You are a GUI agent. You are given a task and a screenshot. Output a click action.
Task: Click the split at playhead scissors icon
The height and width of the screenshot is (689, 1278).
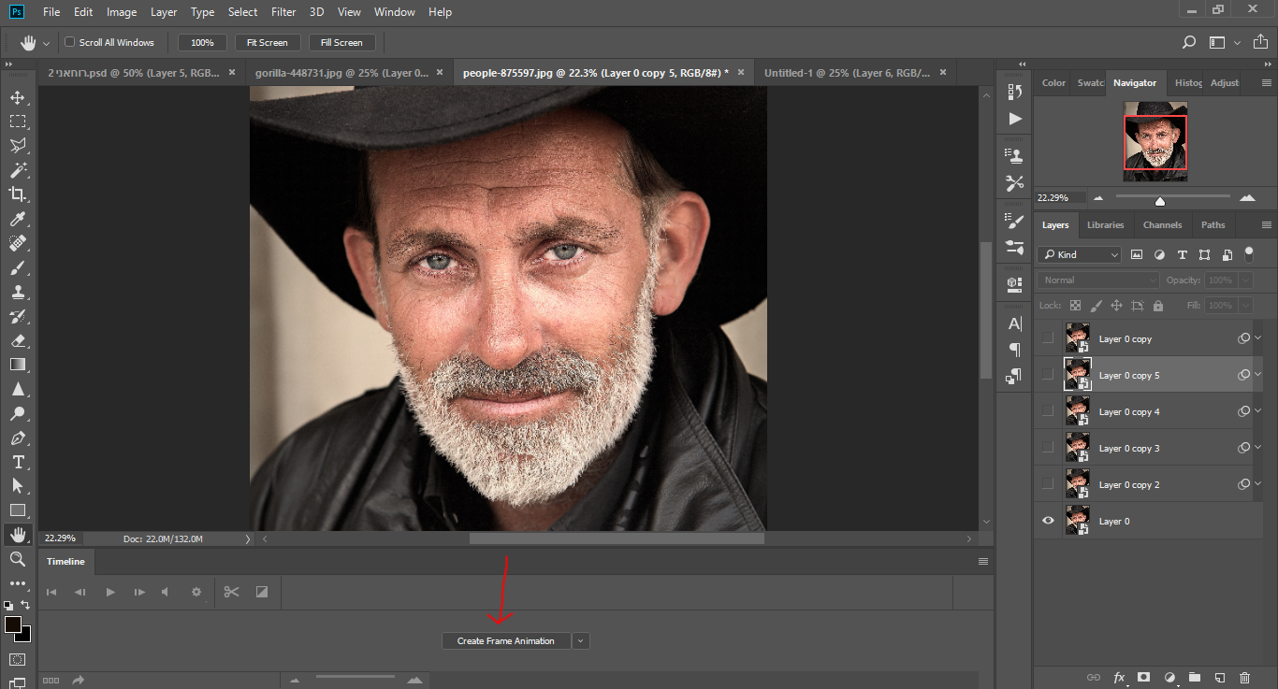232,592
